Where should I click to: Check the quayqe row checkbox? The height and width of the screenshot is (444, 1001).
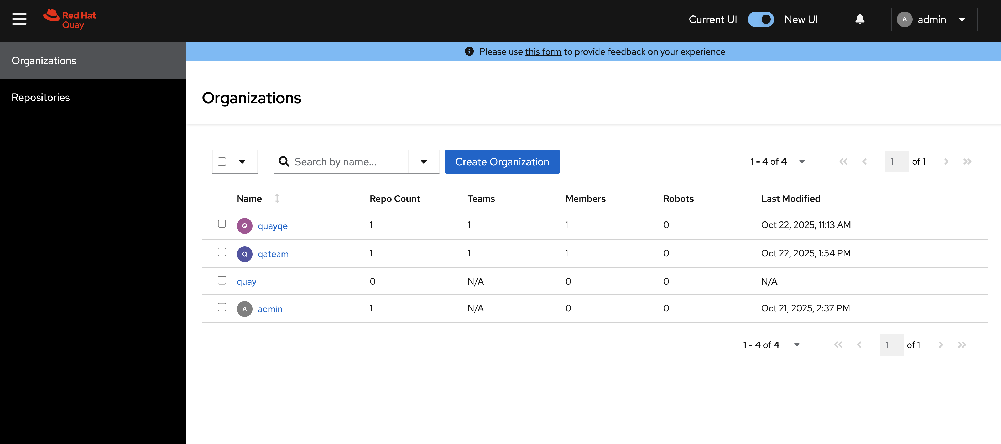222,224
